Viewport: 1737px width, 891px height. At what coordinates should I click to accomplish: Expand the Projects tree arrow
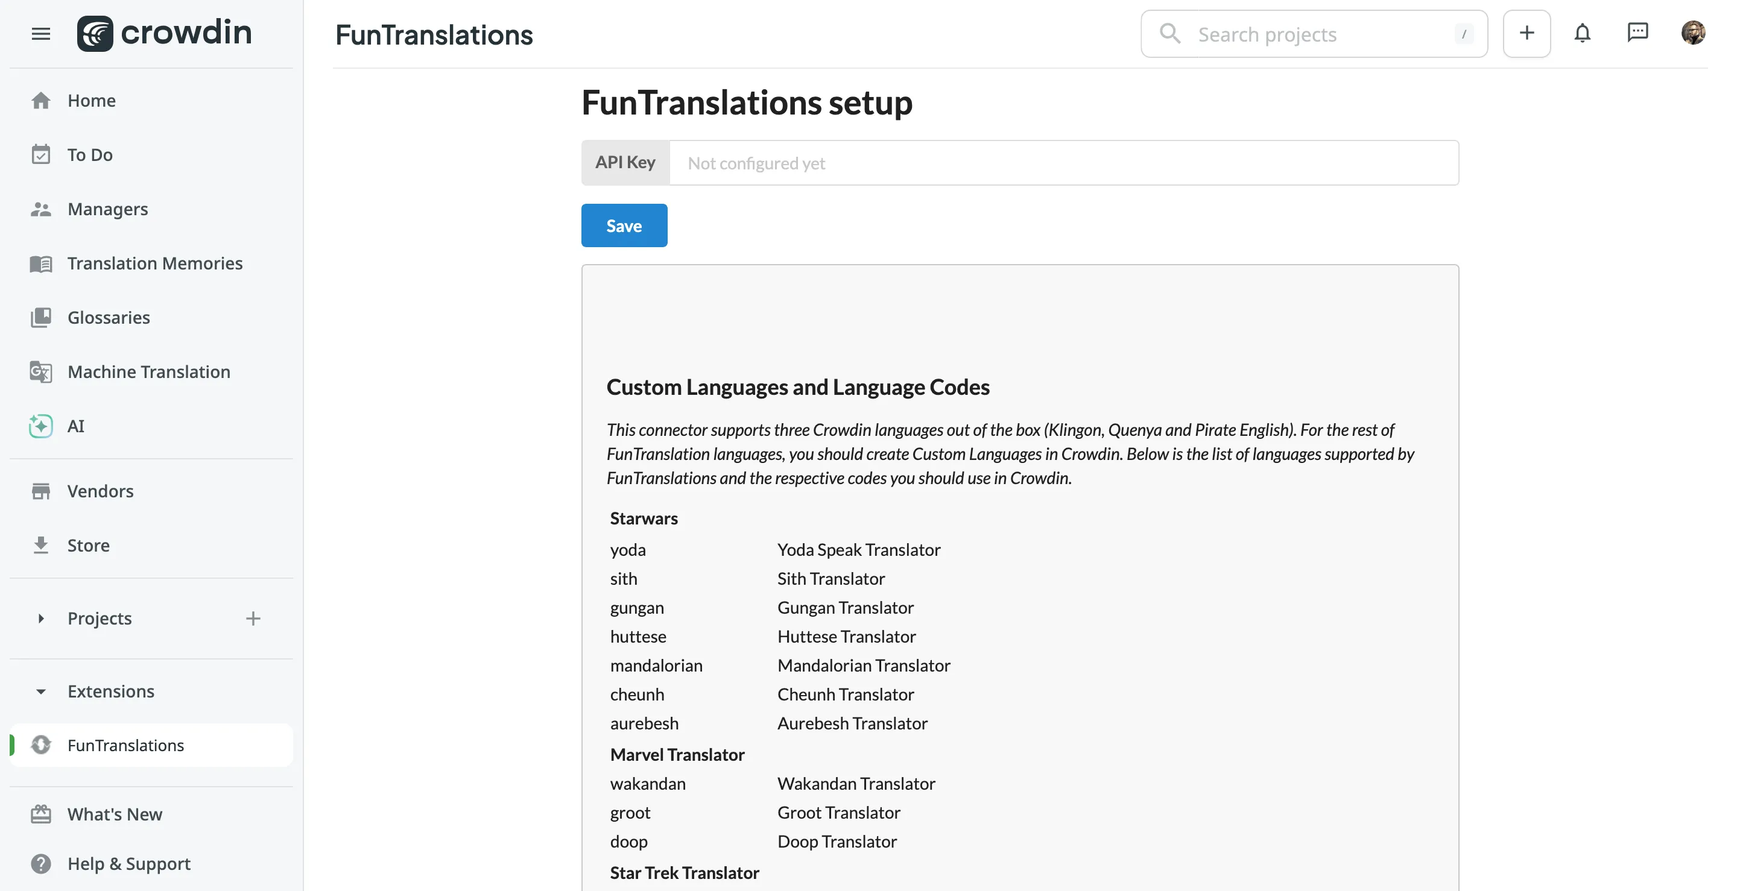click(40, 619)
